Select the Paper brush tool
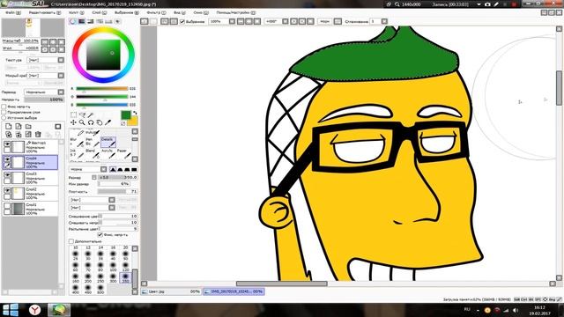The height and width of the screenshot is (317, 564). (123, 154)
